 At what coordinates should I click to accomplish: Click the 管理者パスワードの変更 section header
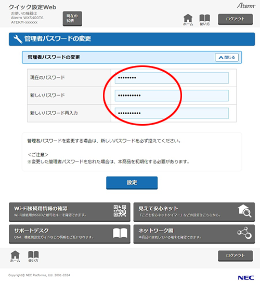(132, 58)
